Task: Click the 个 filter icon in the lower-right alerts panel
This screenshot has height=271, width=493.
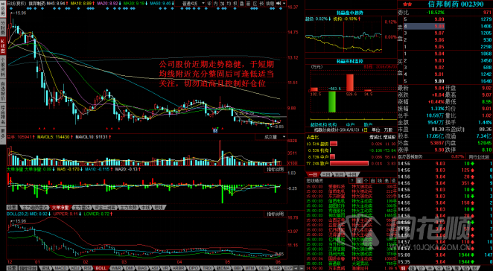Action: [x=366, y=181]
